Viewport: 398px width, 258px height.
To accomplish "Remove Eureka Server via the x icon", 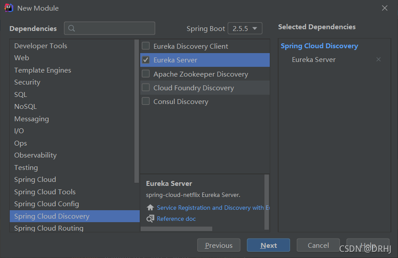I will coord(378,60).
